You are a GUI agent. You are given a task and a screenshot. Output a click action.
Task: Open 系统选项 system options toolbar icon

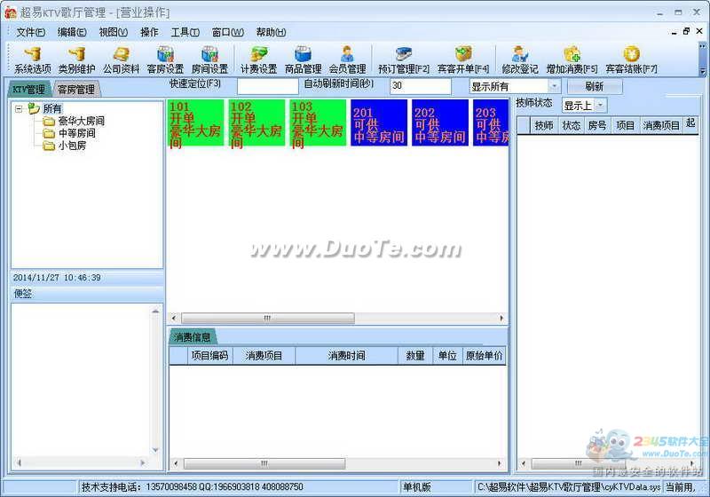(x=32, y=59)
